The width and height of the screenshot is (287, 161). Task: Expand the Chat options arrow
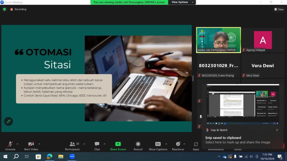pos(104,144)
